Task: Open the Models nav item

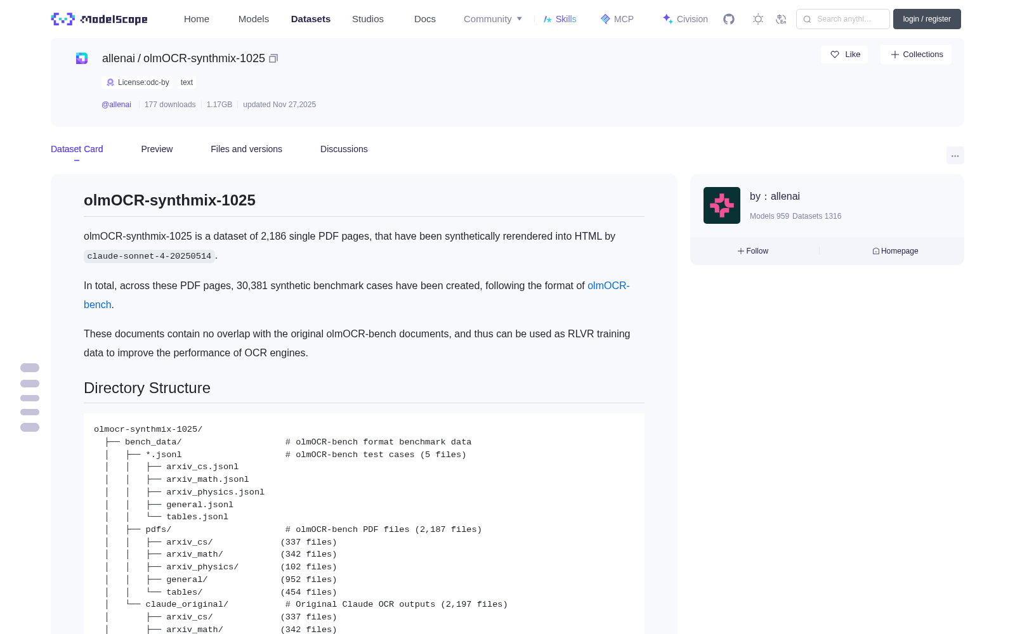Action: tap(254, 19)
